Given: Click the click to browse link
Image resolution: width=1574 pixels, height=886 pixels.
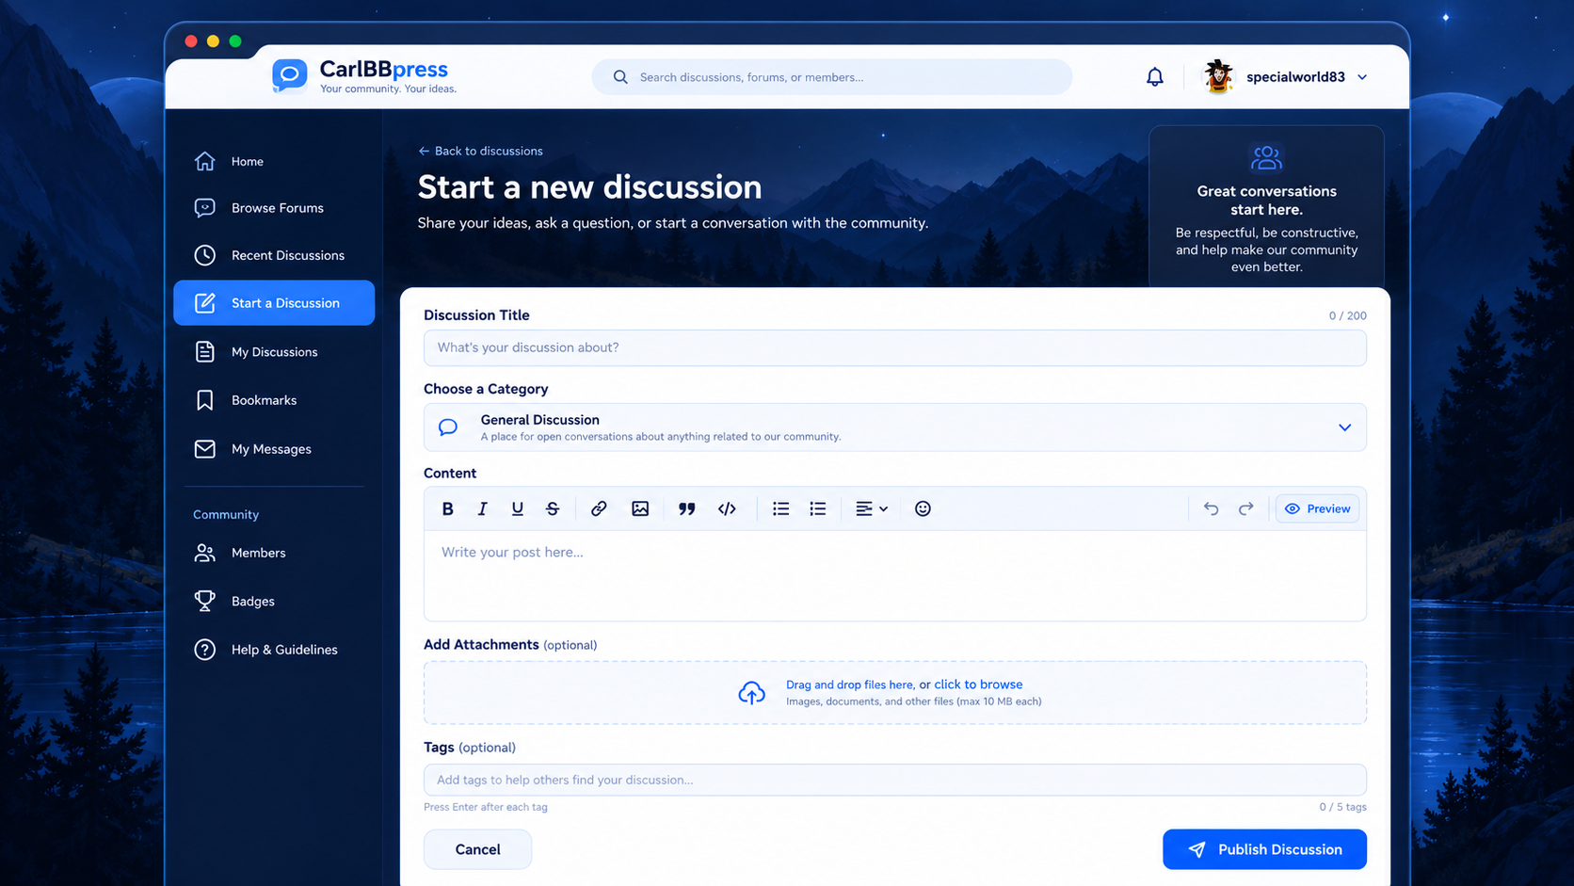Looking at the screenshot, I should click(978, 685).
